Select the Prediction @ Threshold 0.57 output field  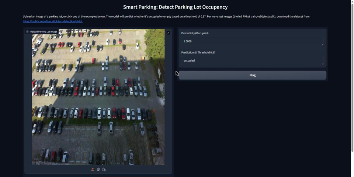point(252,60)
